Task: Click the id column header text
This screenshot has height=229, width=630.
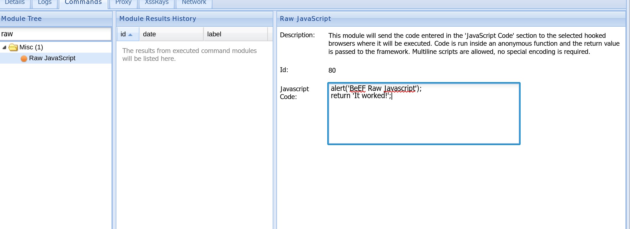Action: 123,34
